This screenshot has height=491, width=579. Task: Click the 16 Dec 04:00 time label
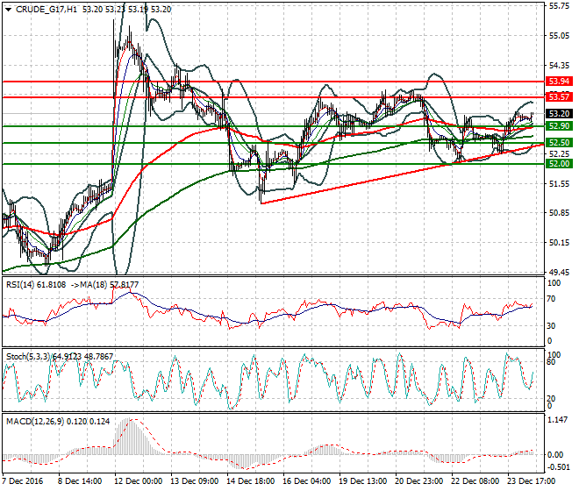[x=306, y=481]
